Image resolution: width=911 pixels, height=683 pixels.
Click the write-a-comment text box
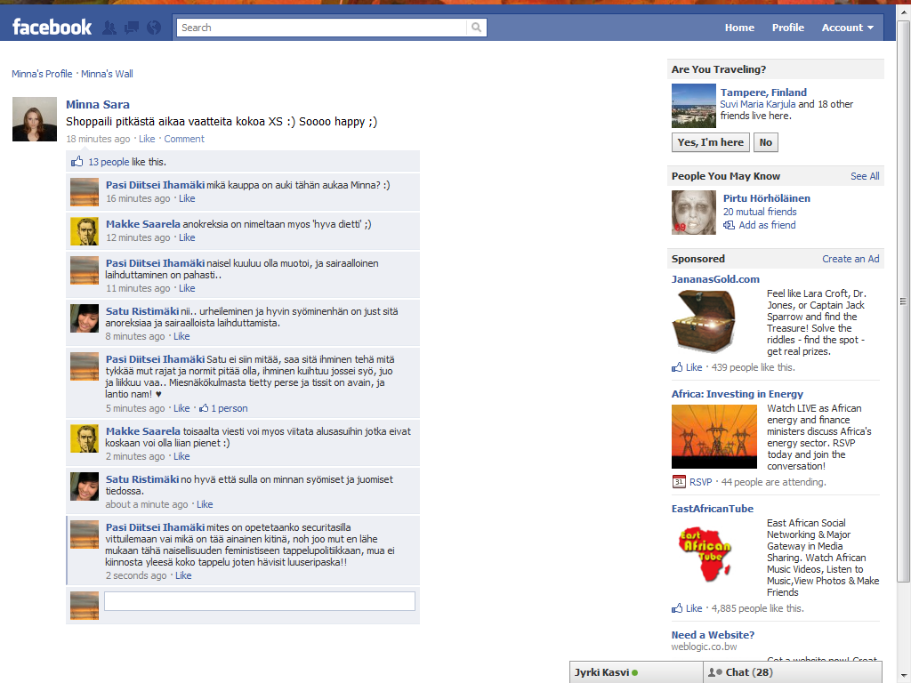pyautogui.click(x=260, y=601)
